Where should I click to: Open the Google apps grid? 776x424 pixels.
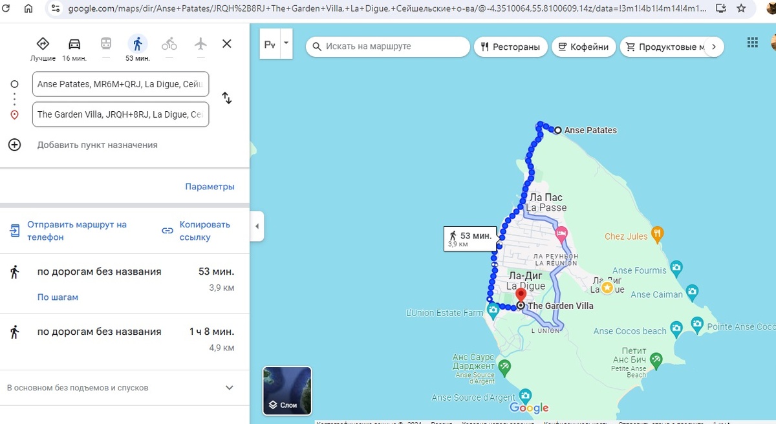753,43
